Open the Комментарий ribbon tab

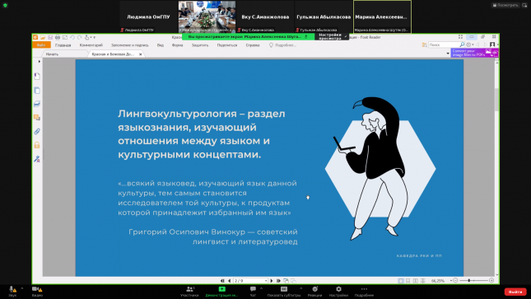[91, 45]
